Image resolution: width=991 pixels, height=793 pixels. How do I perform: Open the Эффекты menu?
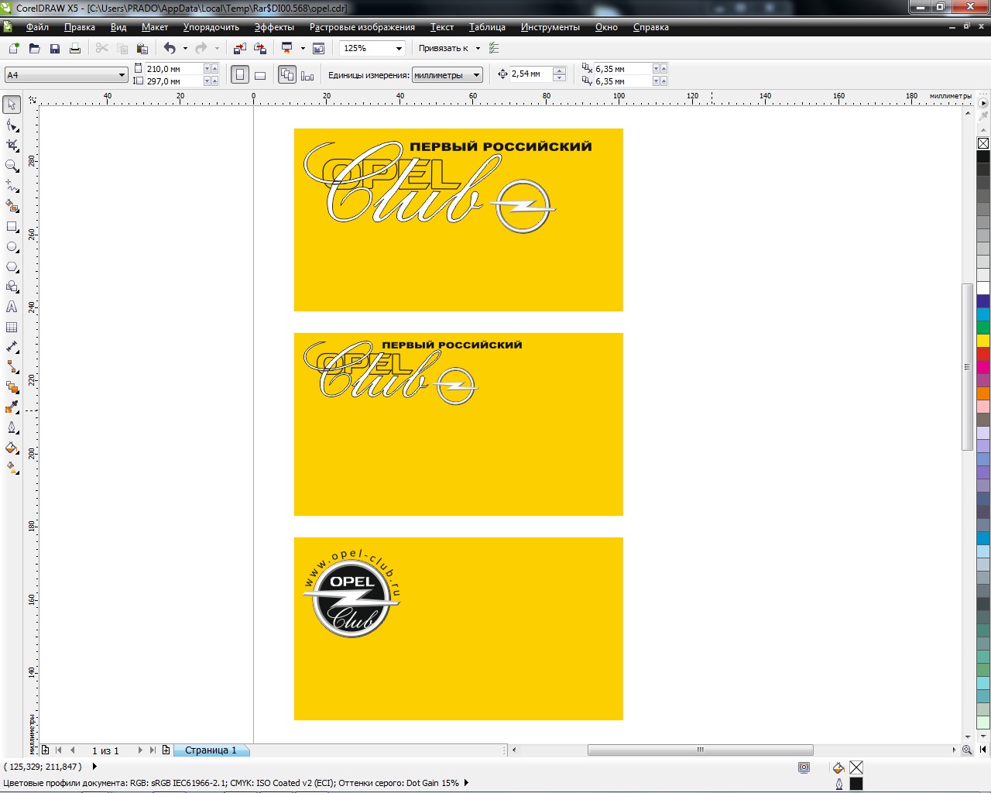coord(274,27)
